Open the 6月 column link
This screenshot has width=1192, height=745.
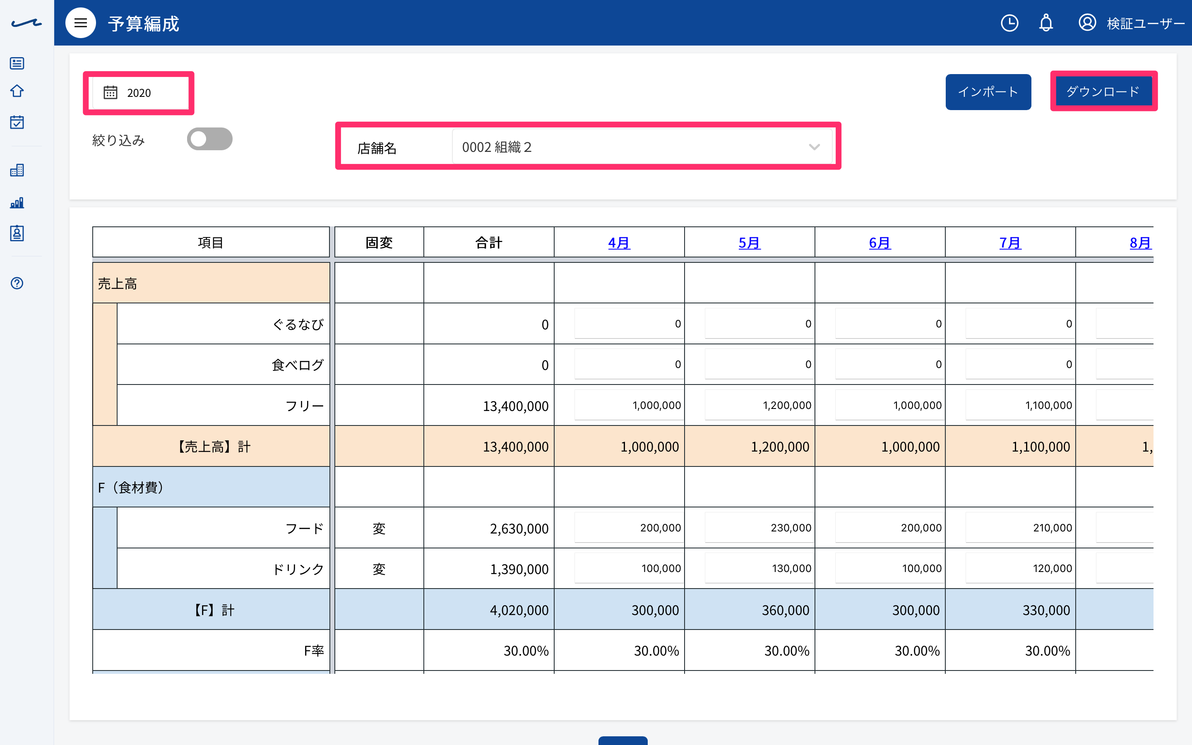tap(880, 243)
